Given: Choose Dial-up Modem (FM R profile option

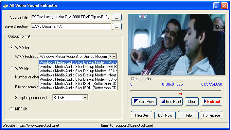Looking at the screenshot, I should tap(78, 67).
